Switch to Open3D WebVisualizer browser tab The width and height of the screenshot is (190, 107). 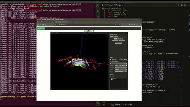click(62, 22)
